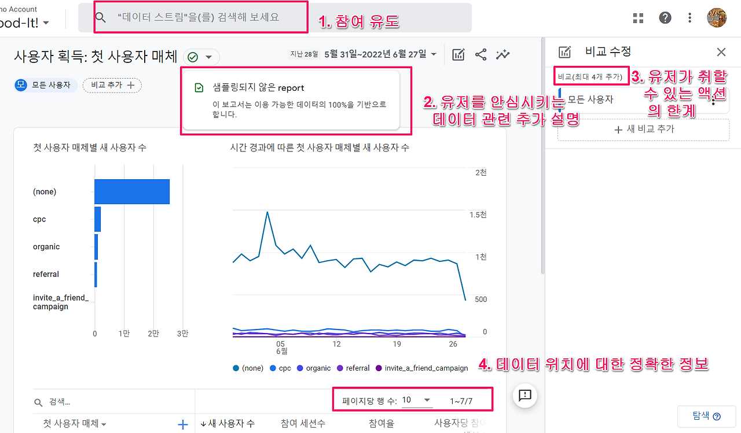Open the Insights sparkline icon
The image size is (741, 433).
(x=503, y=54)
